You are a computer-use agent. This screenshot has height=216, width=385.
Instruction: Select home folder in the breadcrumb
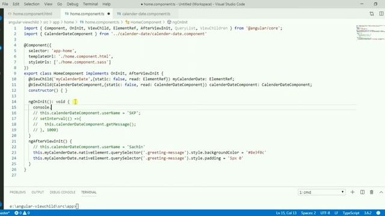pos(69,22)
